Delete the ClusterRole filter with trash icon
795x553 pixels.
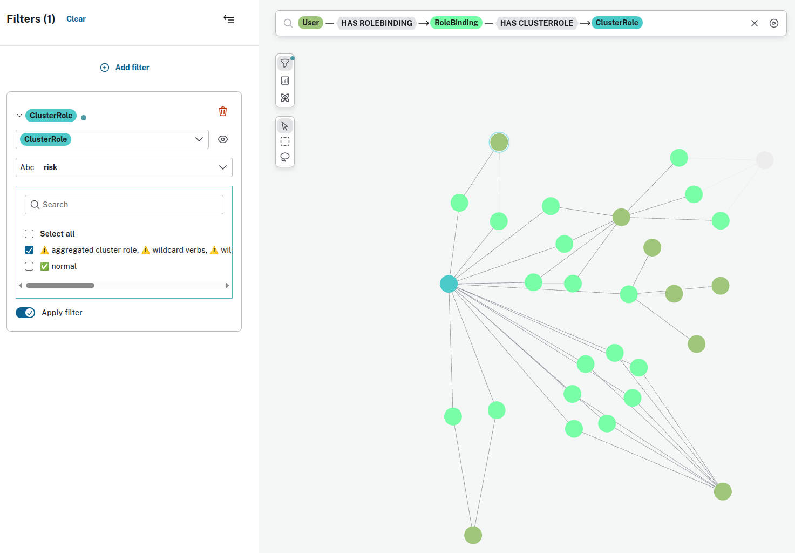point(223,111)
